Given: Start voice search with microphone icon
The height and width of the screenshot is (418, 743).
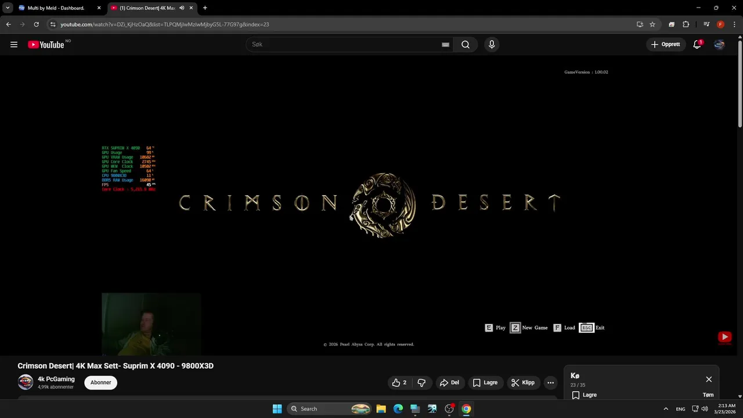Looking at the screenshot, I should pyautogui.click(x=492, y=45).
